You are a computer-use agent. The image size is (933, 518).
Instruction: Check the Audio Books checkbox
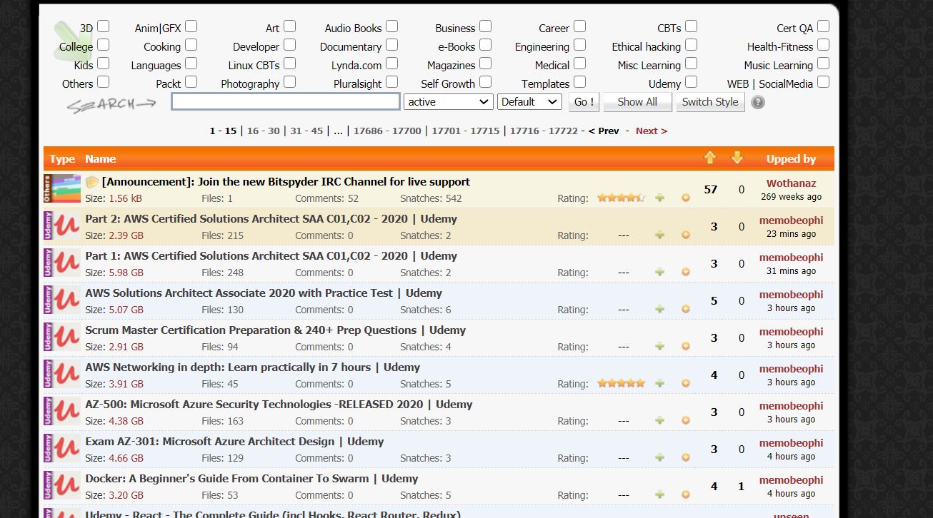pos(391,26)
